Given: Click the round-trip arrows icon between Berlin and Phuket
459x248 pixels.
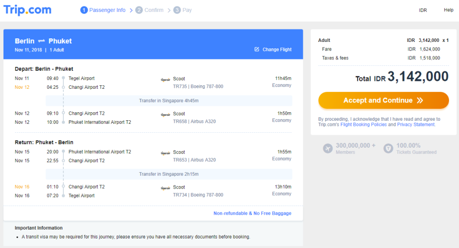Looking at the screenshot, I should (x=41, y=41).
